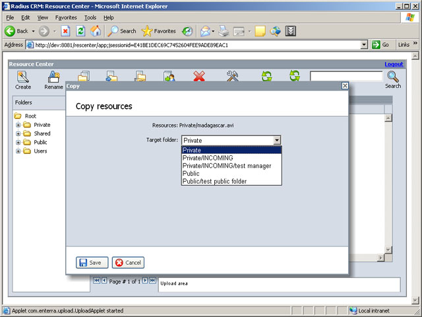Open the View menu
Image resolution: width=422 pixels, height=317 pixels.
pos(42,18)
